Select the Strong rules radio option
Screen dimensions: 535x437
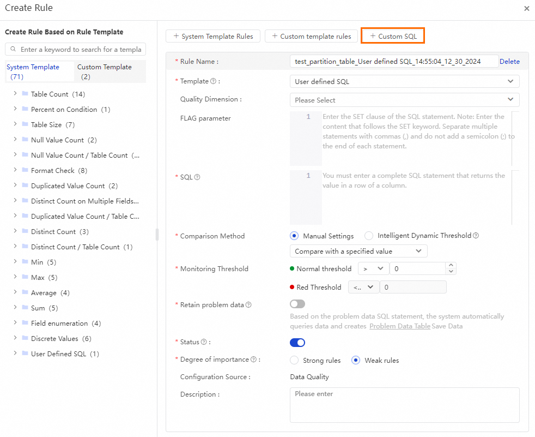tap(294, 360)
